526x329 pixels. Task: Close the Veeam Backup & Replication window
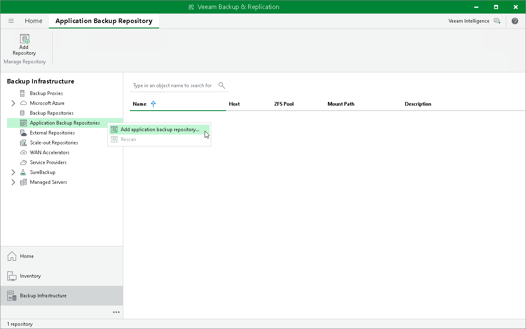tap(516, 7)
